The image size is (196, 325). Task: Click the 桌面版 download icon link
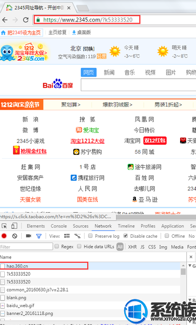click(81, 32)
